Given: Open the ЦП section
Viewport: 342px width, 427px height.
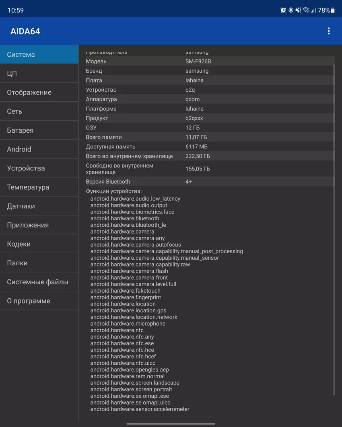Looking at the screenshot, I should click(39, 74).
